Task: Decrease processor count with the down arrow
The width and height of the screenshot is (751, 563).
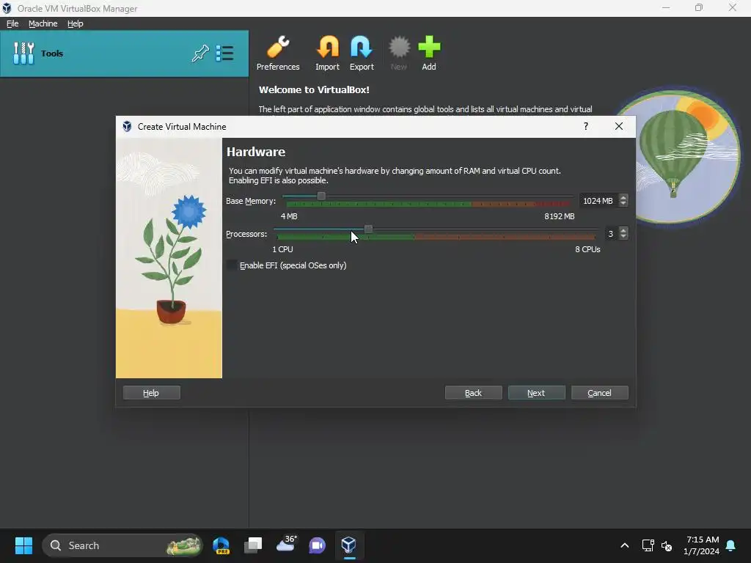Action: pyautogui.click(x=623, y=237)
